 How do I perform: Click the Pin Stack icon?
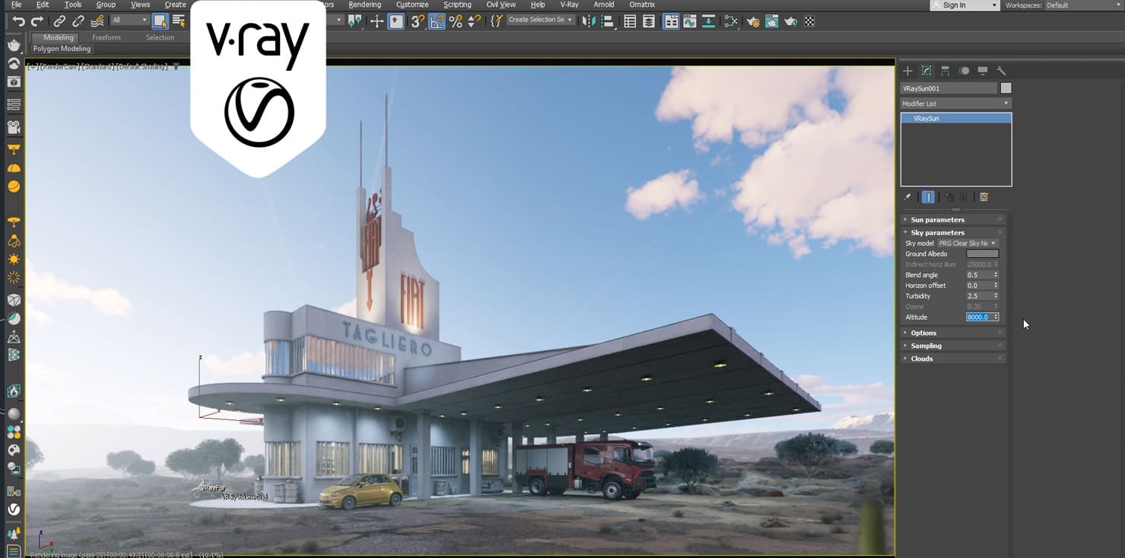click(x=907, y=197)
